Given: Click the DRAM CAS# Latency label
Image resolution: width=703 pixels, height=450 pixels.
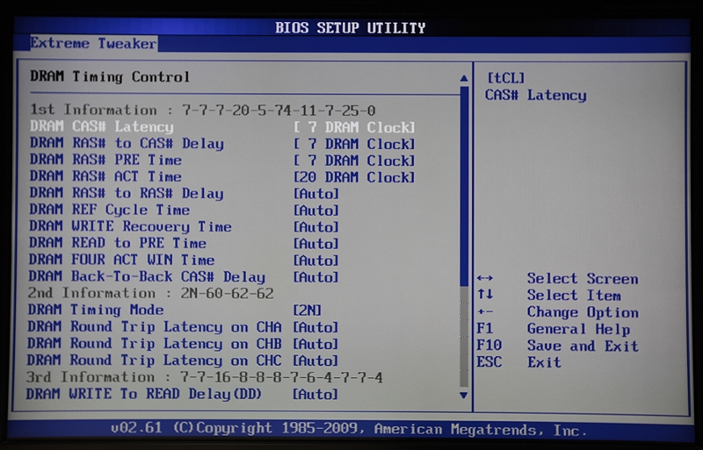Looking at the screenshot, I should 102,126.
